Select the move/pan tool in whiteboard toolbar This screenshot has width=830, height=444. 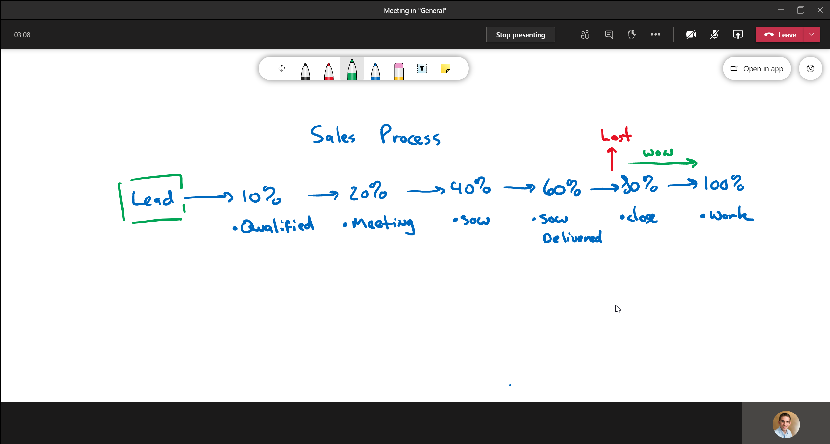pos(282,68)
